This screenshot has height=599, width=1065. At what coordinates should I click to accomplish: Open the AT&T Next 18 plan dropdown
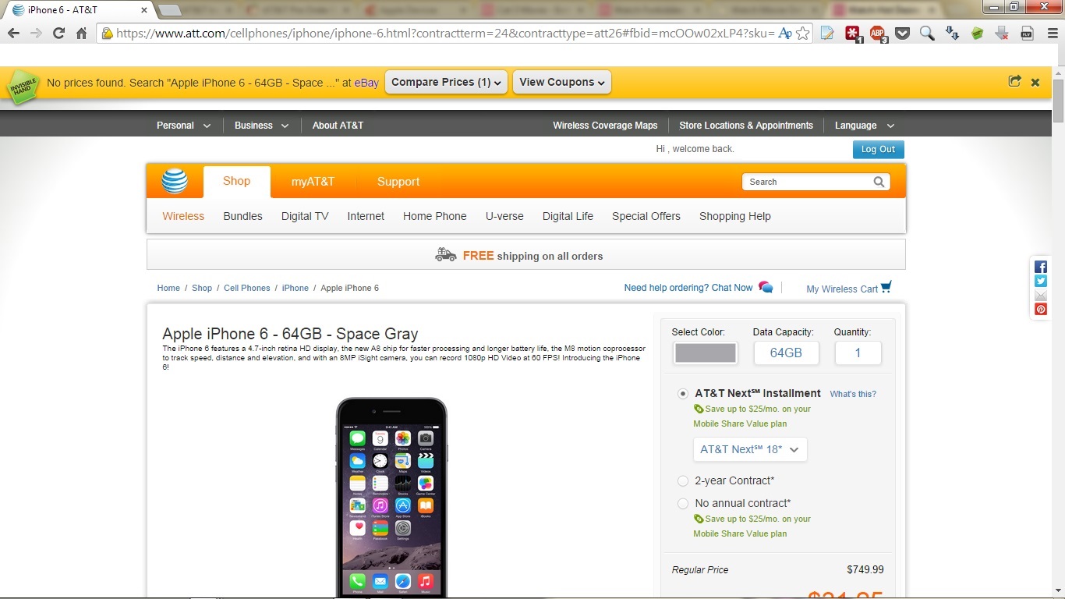tap(750, 449)
